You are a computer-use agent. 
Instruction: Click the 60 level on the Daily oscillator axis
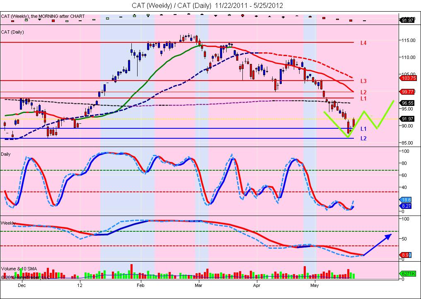404,175
